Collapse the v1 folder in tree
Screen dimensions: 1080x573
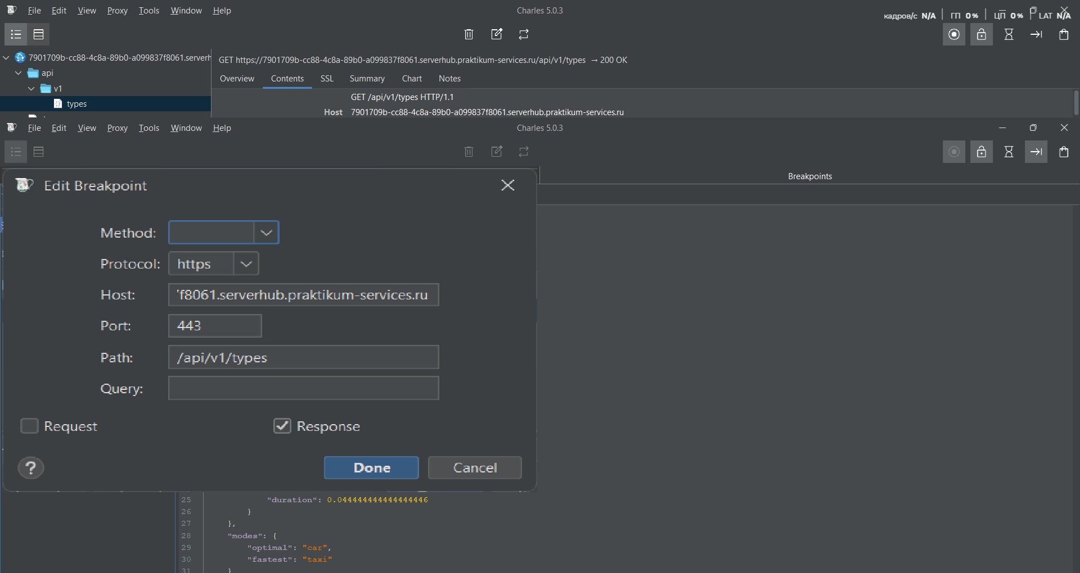point(31,89)
